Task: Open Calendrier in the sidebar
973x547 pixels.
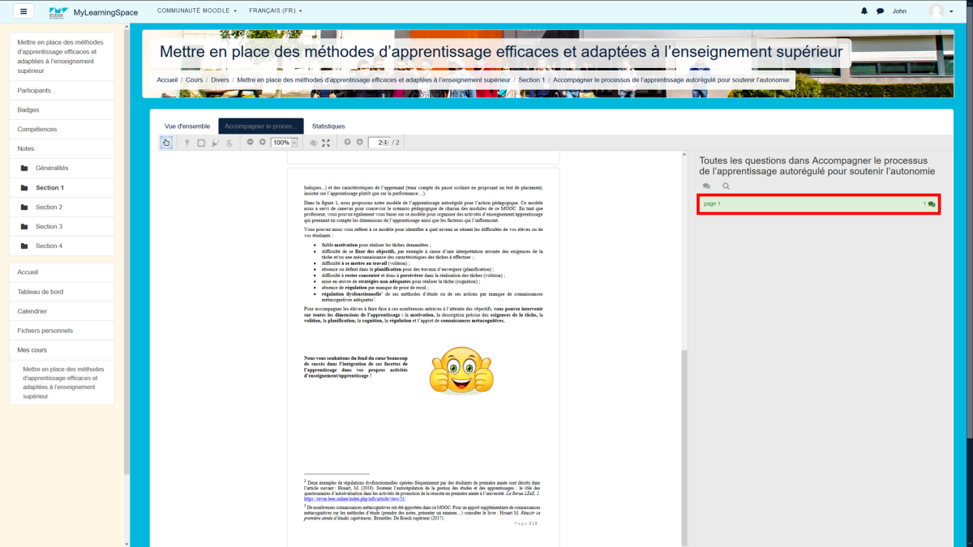Action: coord(62,311)
